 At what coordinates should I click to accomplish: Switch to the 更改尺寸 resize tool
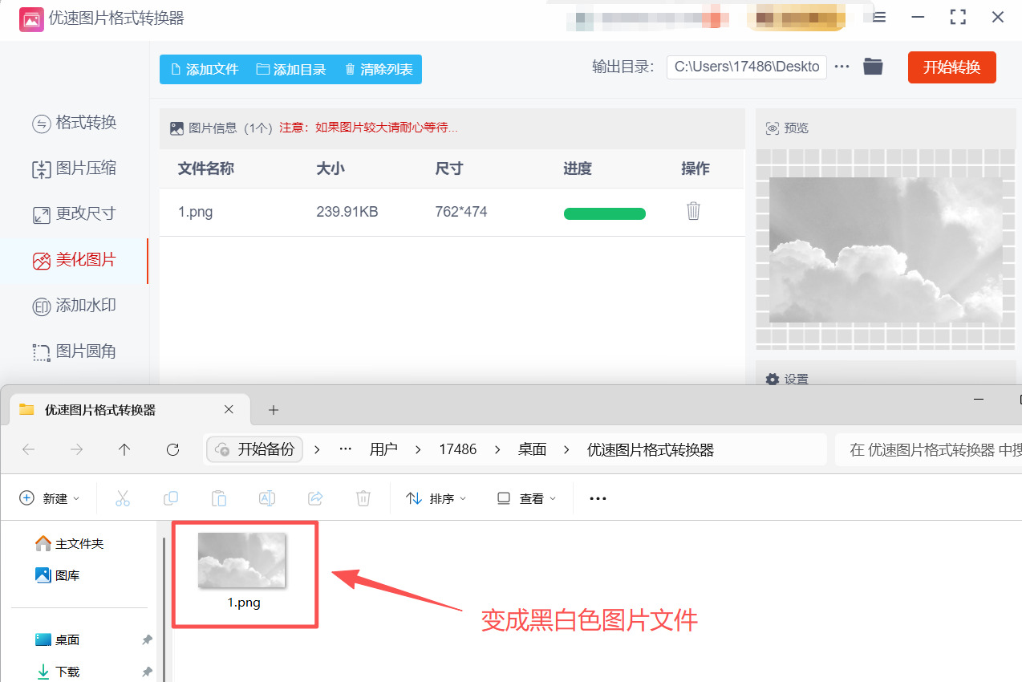click(x=75, y=214)
